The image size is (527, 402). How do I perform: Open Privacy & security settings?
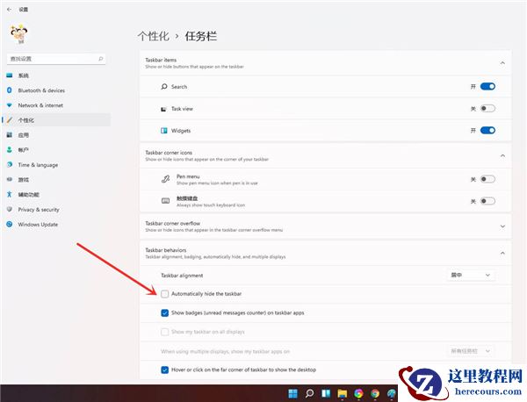56,209
